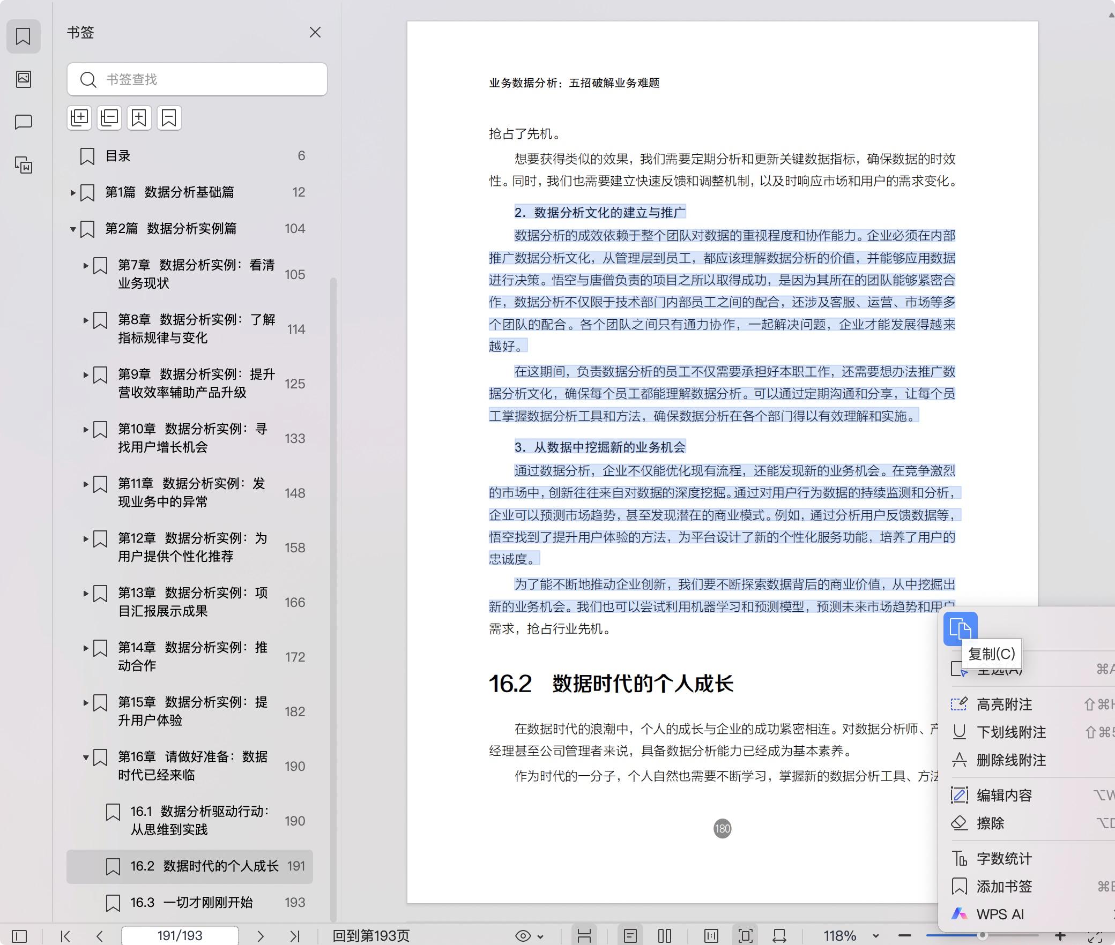Toggle two-page view mode
The width and height of the screenshot is (1115, 945).
[664, 936]
